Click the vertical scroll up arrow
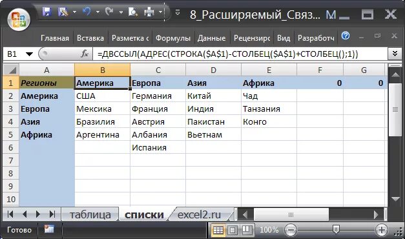This screenshot has width=405, height=239. point(395,75)
